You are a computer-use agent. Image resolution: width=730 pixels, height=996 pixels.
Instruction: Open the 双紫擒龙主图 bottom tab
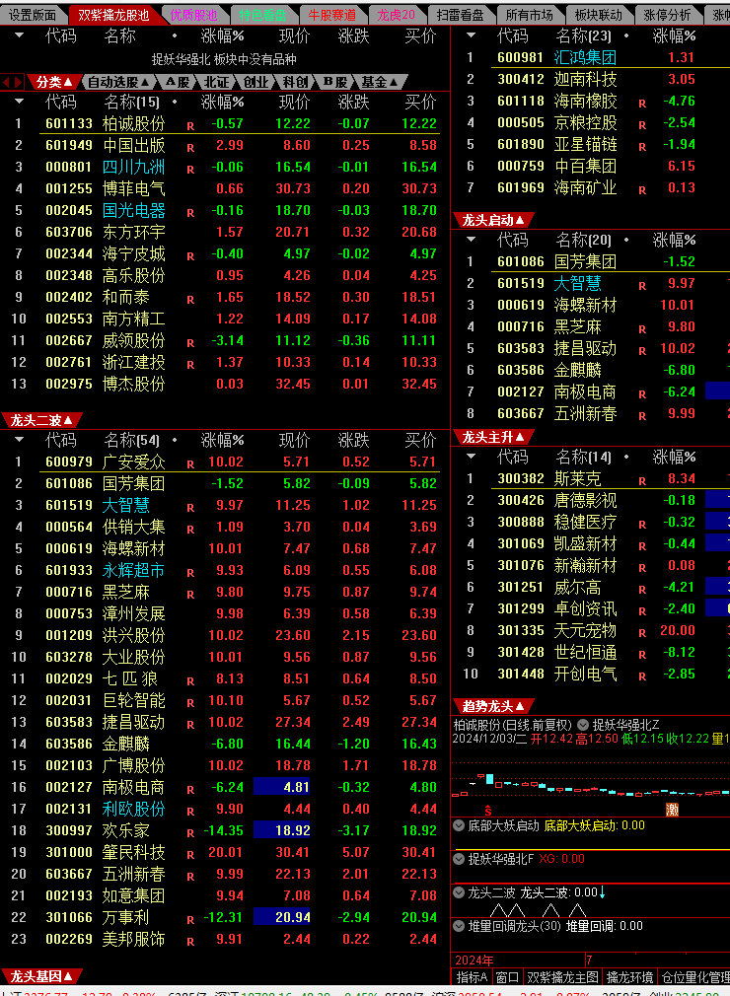563,977
